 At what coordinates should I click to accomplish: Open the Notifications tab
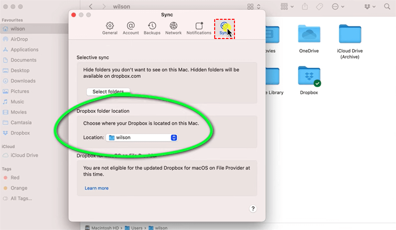tap(199, 28)
